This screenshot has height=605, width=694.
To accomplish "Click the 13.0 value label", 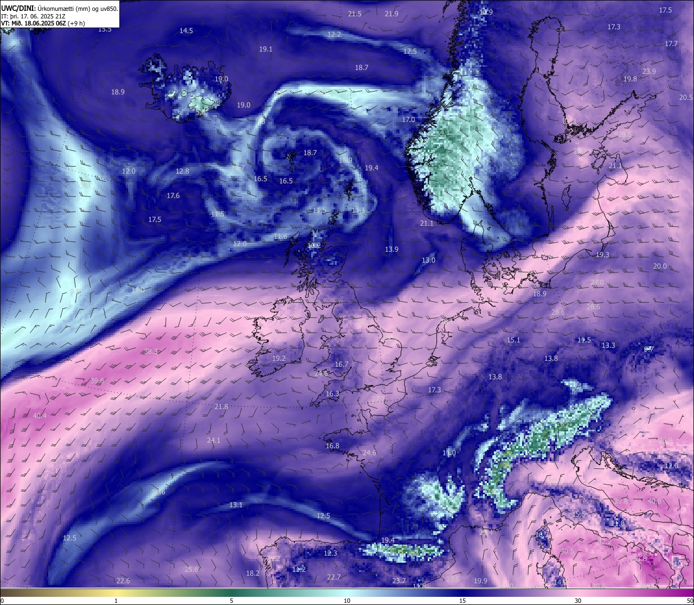I will point(428,260).
